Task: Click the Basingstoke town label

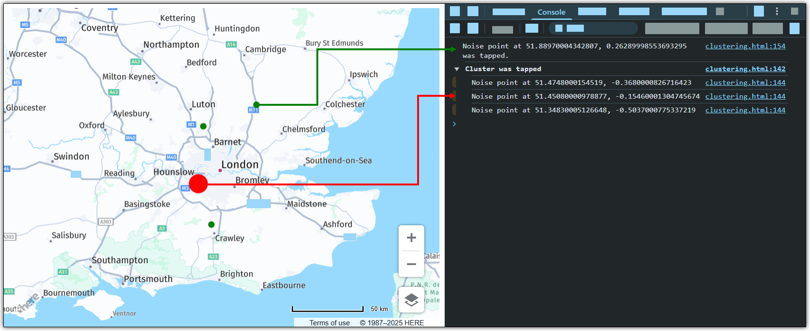Action: [x=147, y=204]
